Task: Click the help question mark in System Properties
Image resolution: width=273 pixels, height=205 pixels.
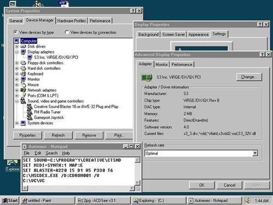Action: pos(133,11)
